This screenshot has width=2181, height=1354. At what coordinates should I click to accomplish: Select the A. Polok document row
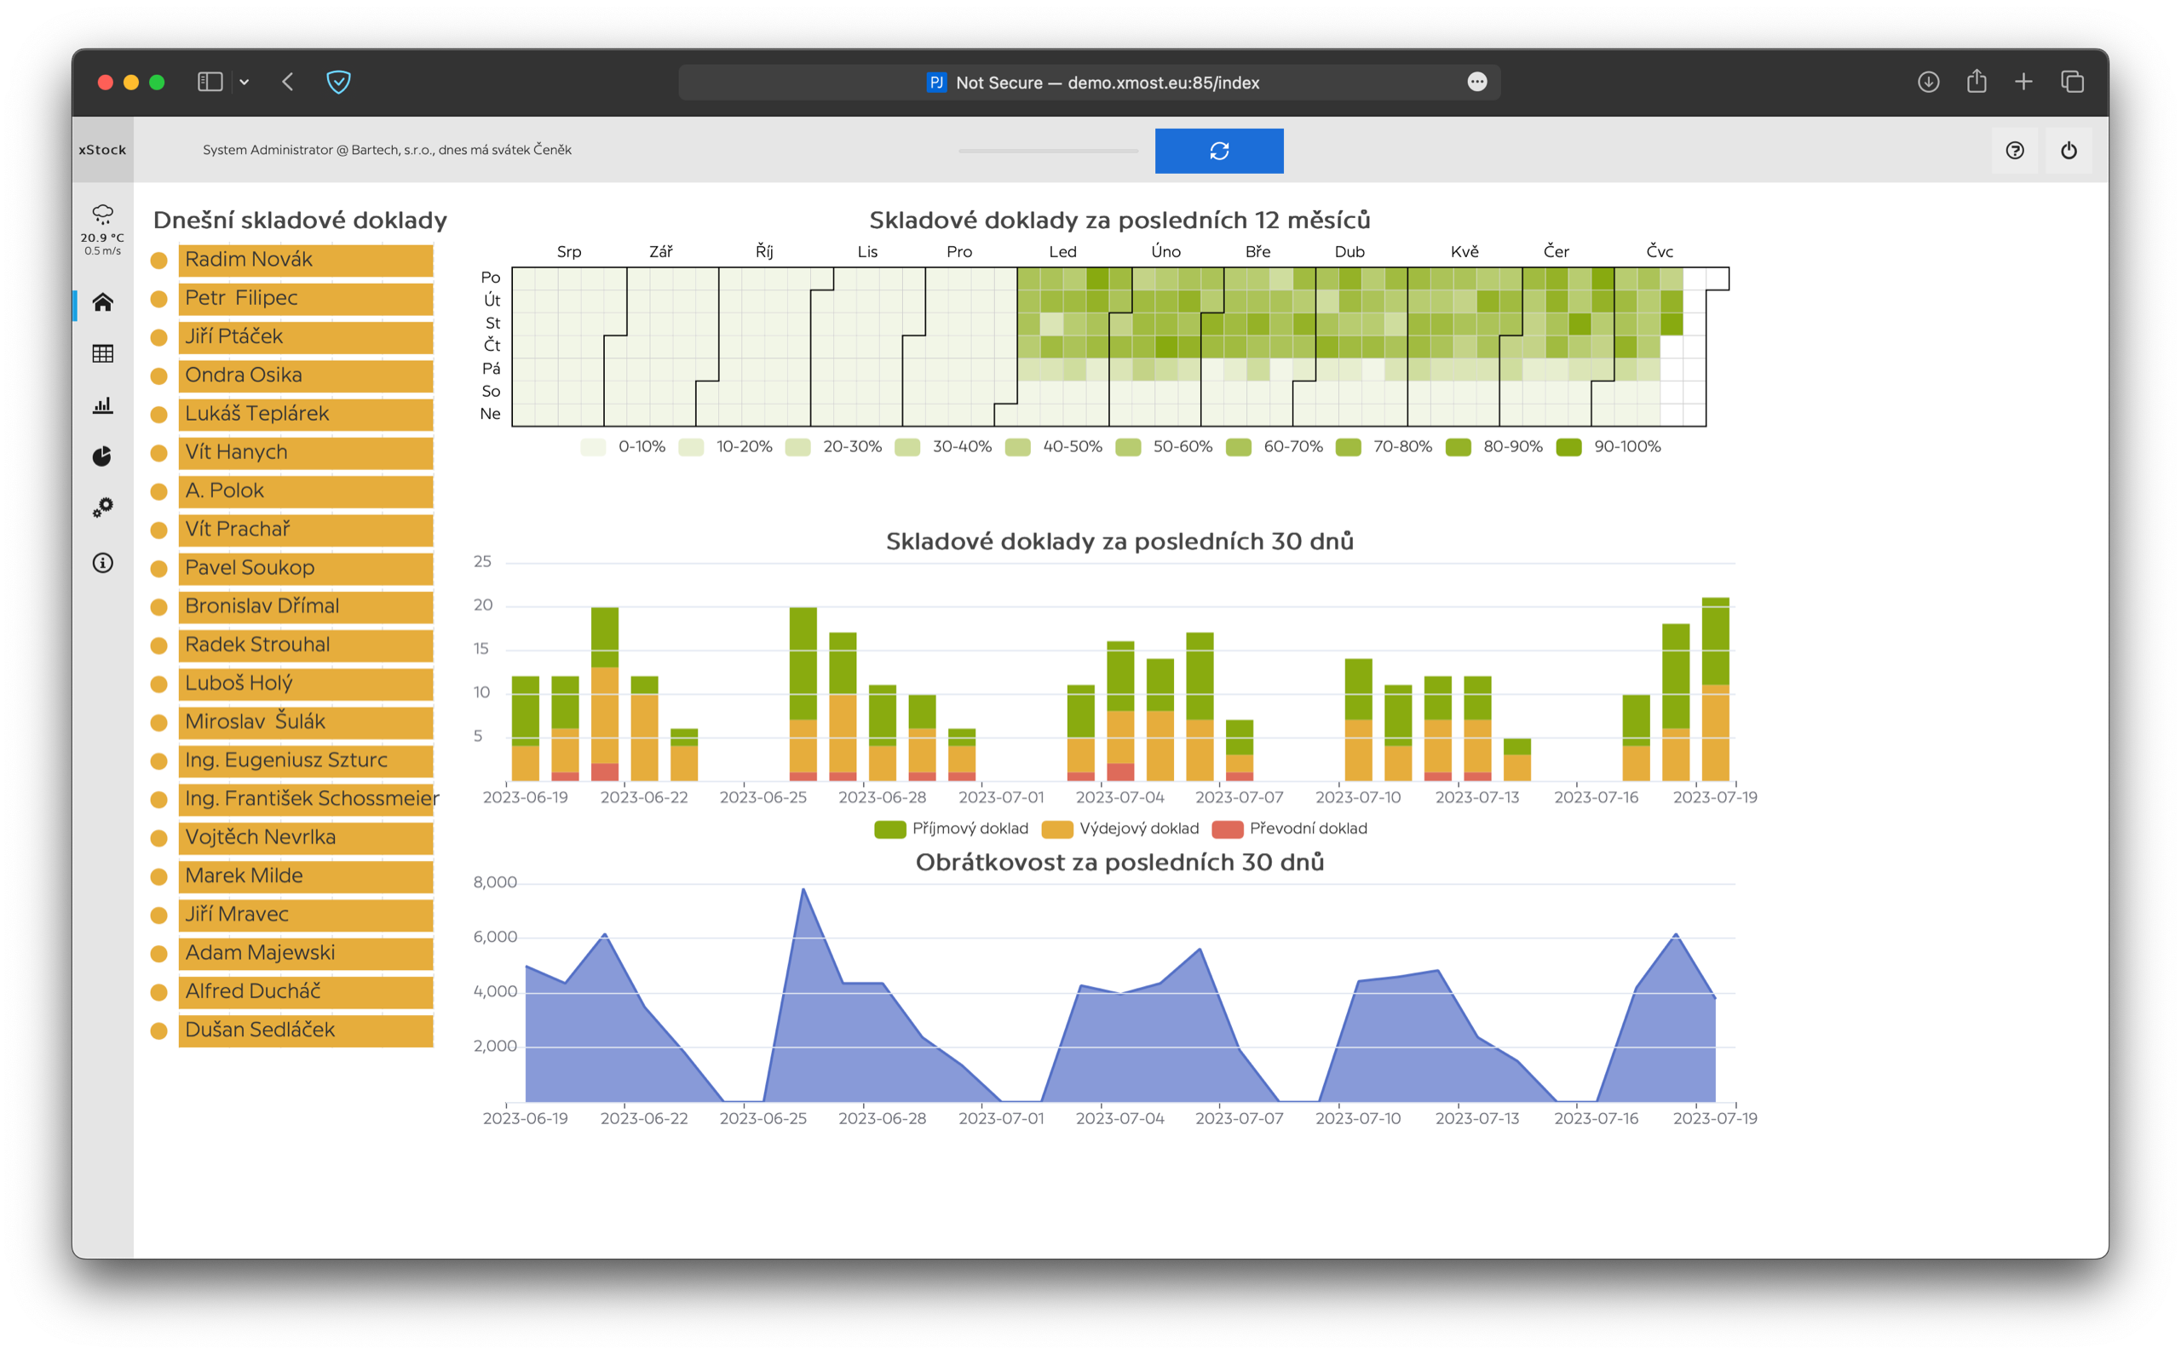[x=306, y=491]
